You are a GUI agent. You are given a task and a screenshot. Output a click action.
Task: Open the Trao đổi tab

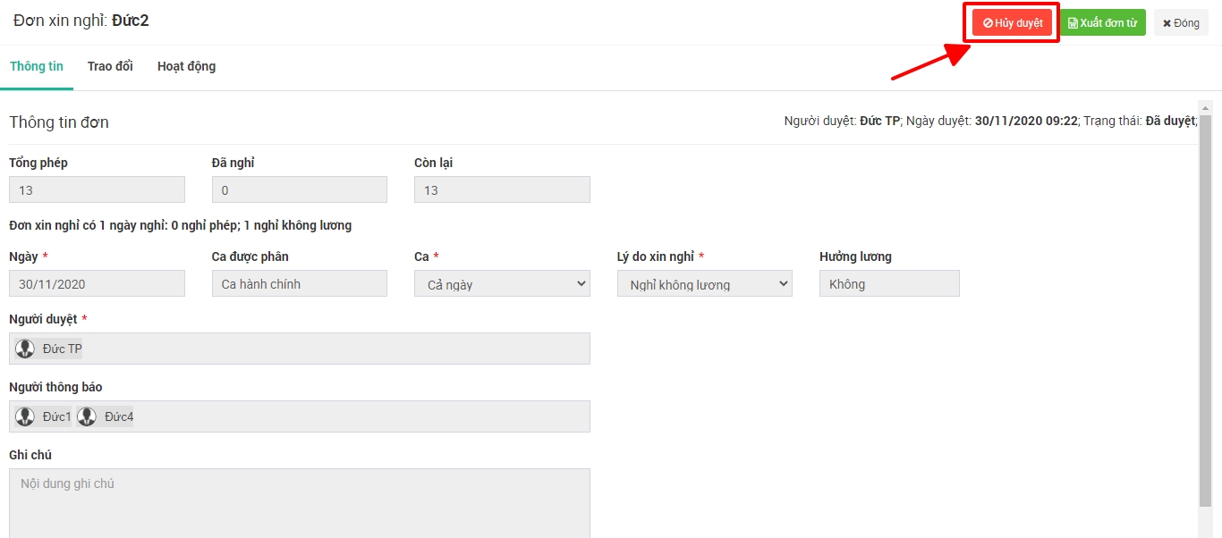[110, 67]
